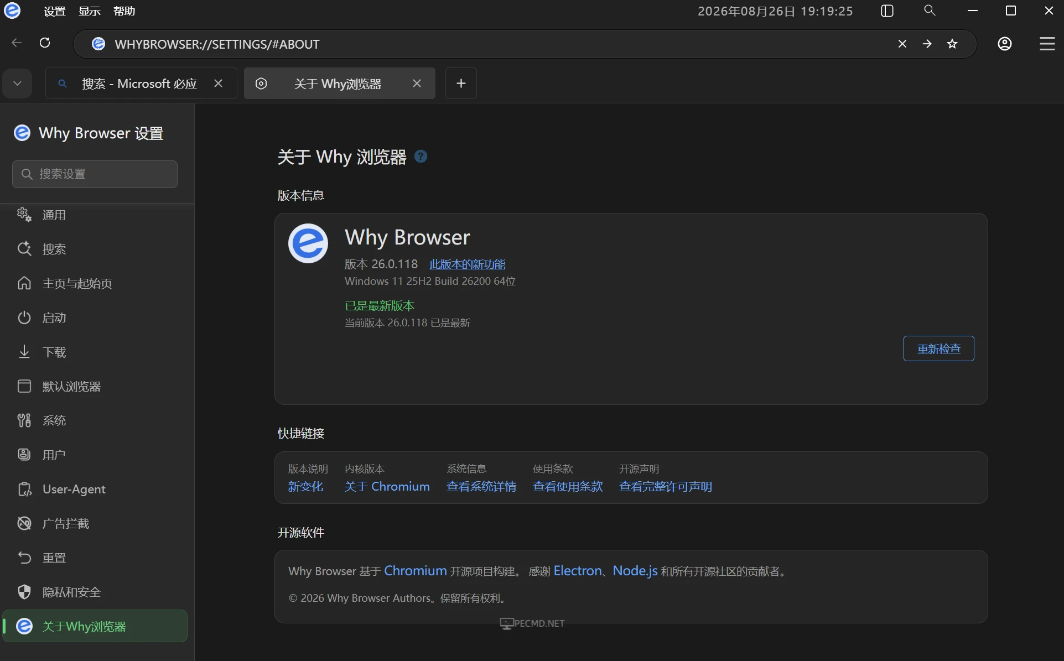Focus the 搜索设置 search box
Viewport: 1064px width, 661px height.
click(95, 174)
